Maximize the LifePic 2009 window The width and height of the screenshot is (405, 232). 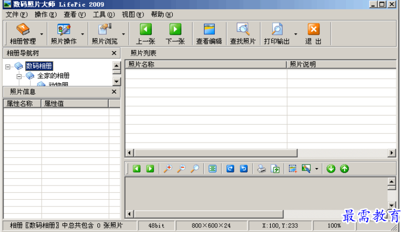click(382, 4)
